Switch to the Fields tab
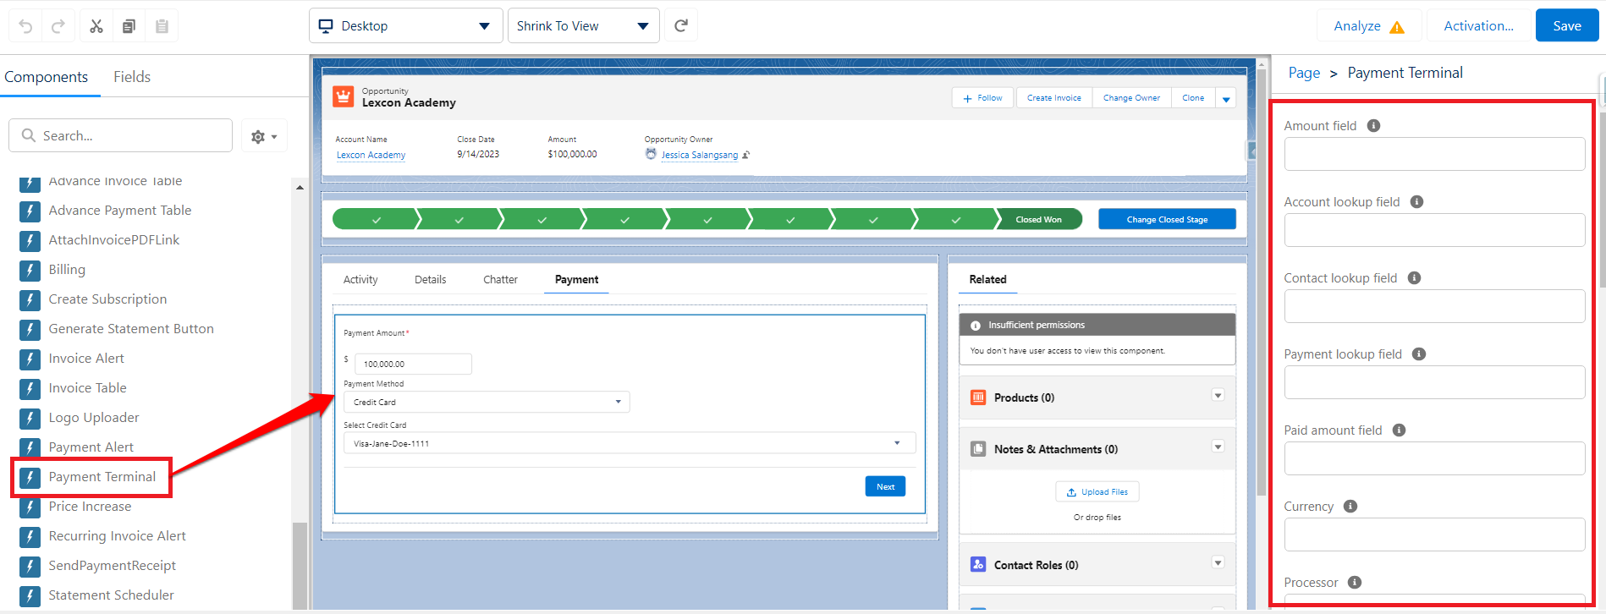1606x614 pixels. (x=132, y=77)
